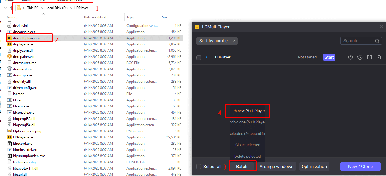Screen dimensions: 386x176
Task: Expand the chevron after This PC breadcrumb
Action: coord(42,8)
